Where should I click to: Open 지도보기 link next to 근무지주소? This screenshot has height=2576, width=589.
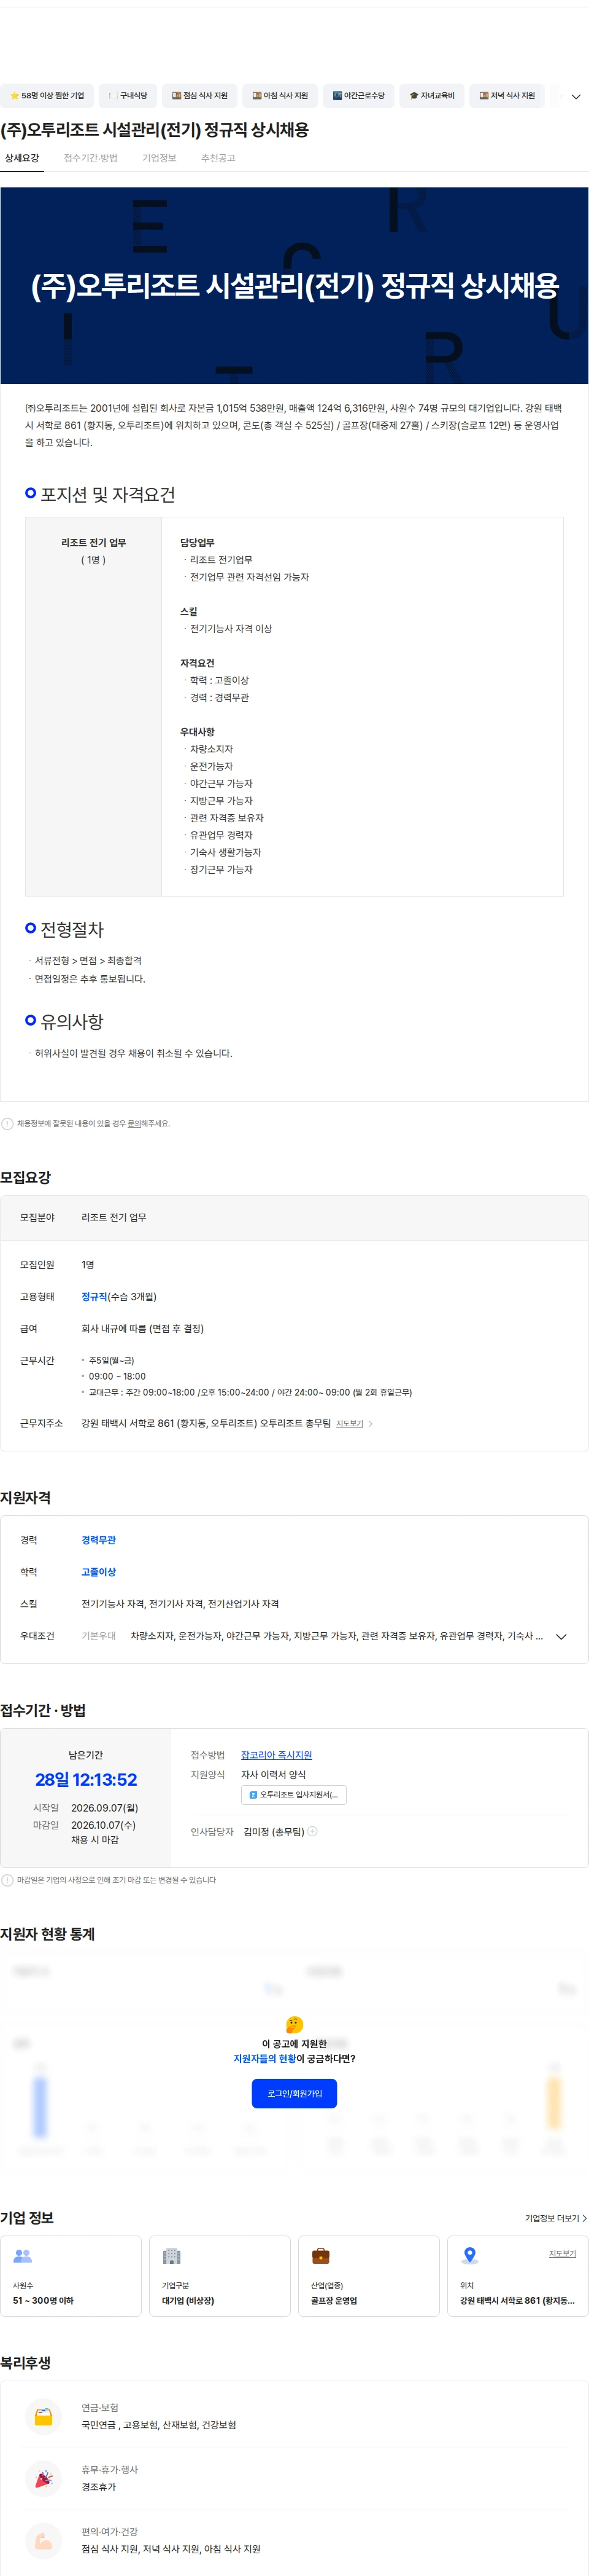(x=349, y=1423)
